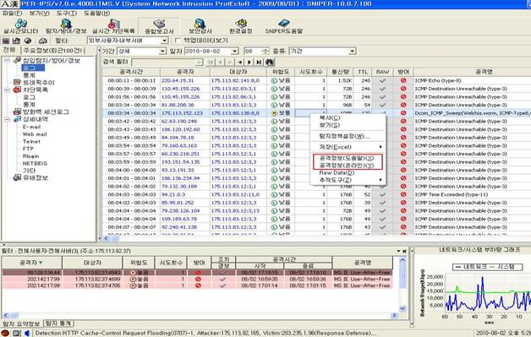Click the 방화벽 세션로그 tree node icon
Image resolution: width=531 pixels, height=337 pixels.
[17, 111]
